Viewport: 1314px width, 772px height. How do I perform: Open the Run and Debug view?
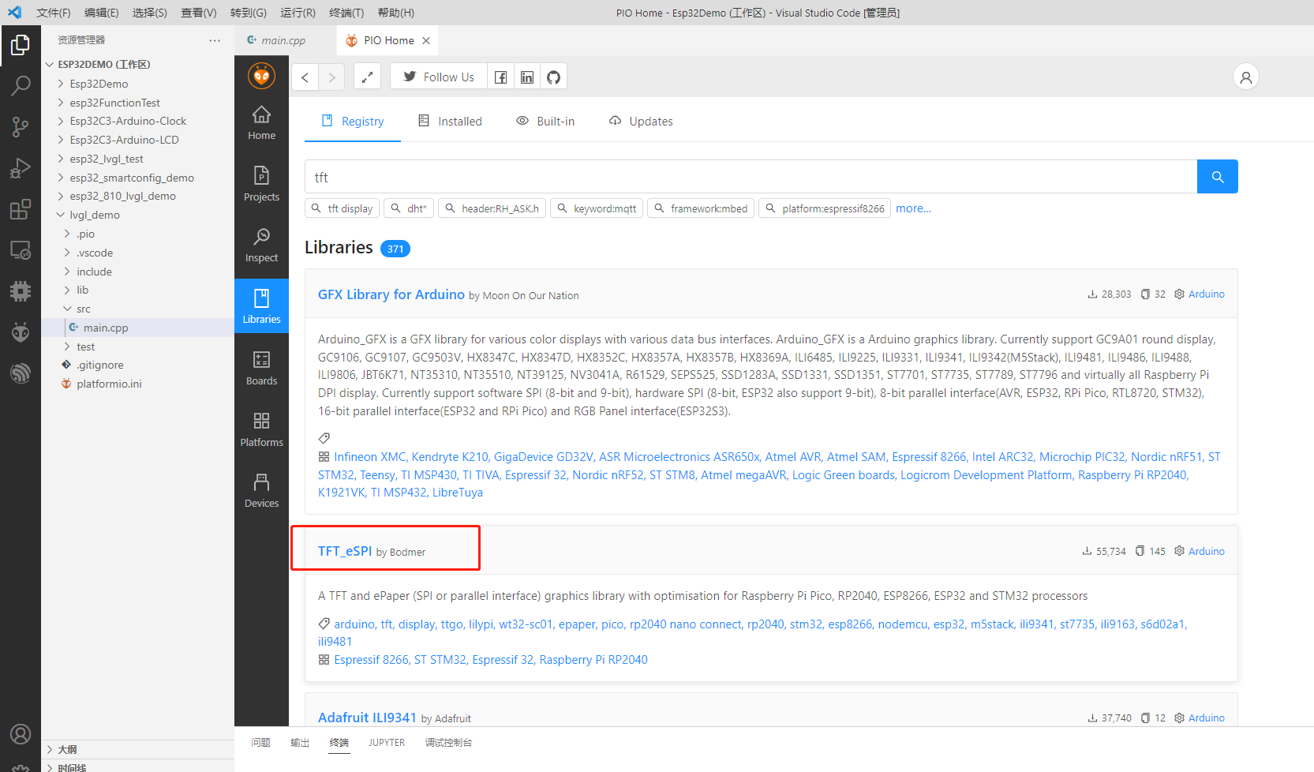[21, 167]
